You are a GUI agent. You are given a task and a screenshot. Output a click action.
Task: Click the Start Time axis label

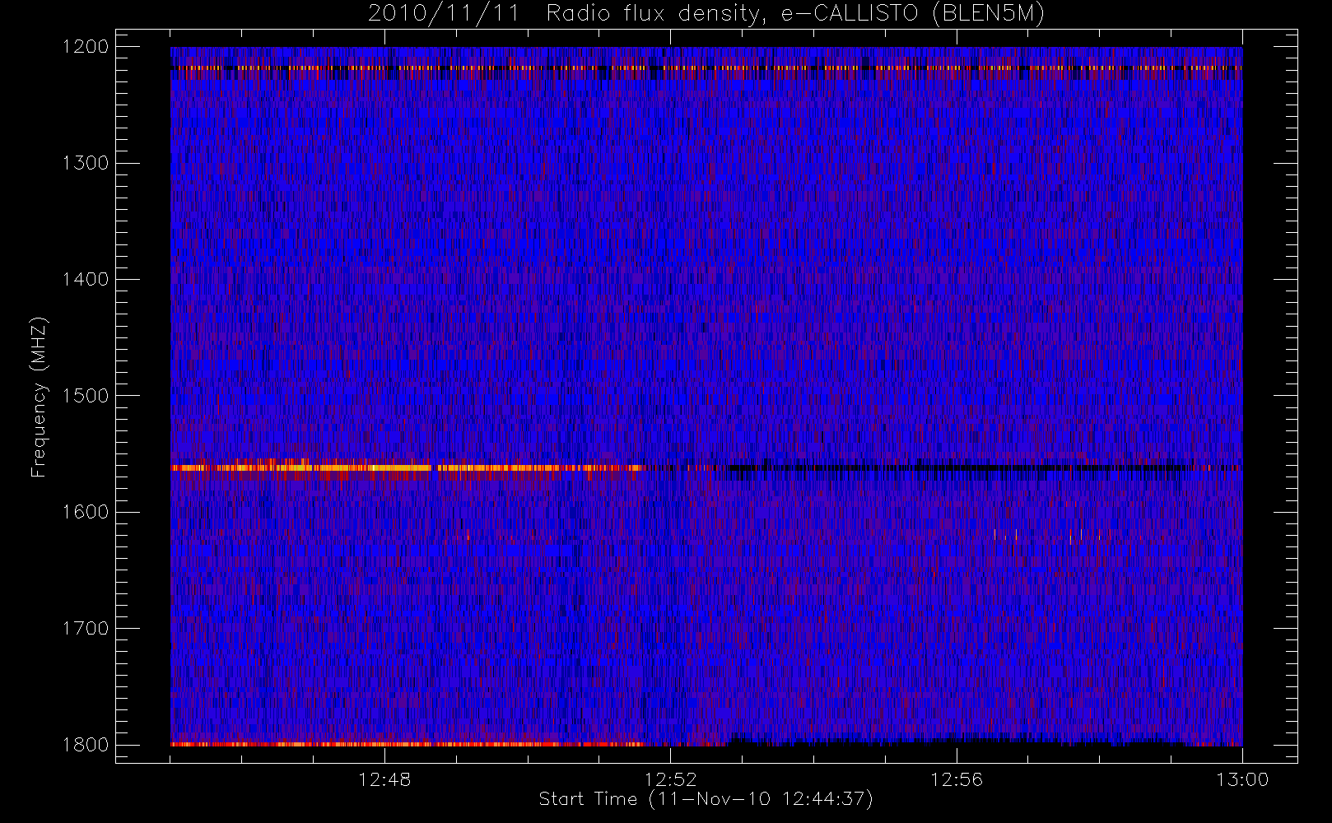coord(706,799)
